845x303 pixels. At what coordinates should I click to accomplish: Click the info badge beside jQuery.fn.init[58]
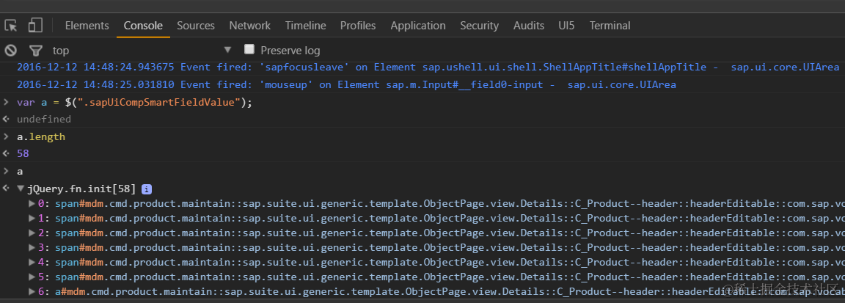(x=147, y=189)
